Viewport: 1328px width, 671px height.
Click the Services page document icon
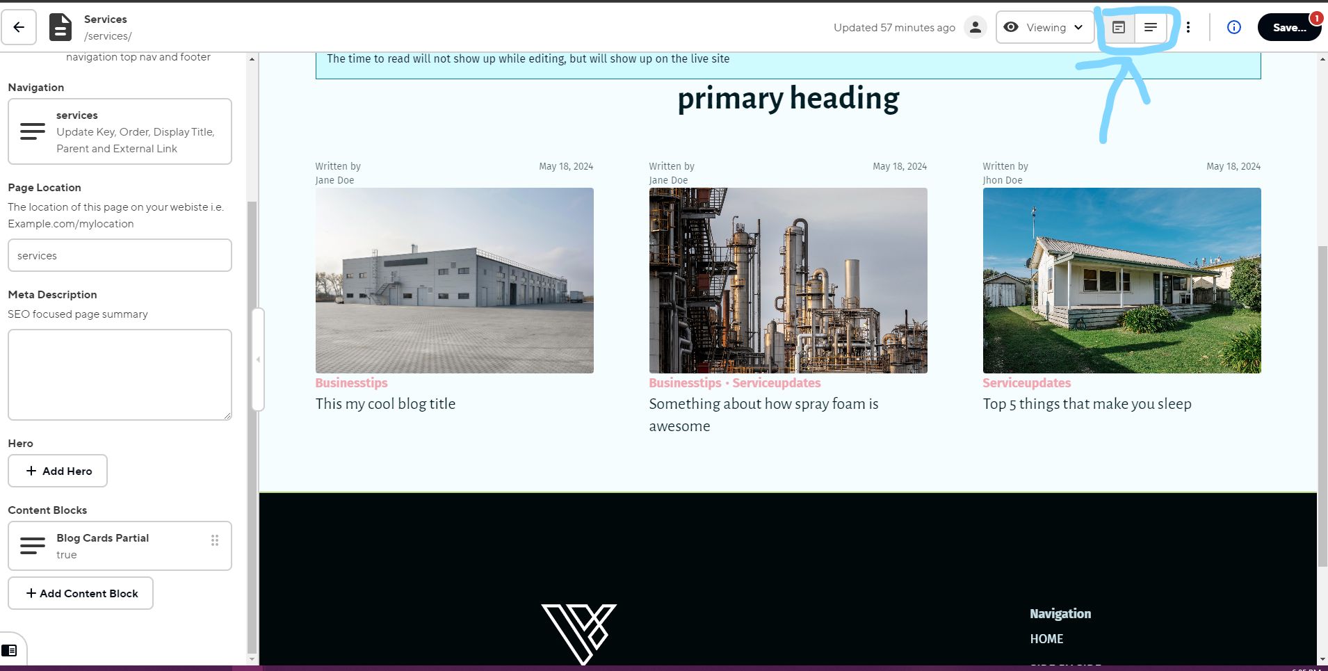60,28
